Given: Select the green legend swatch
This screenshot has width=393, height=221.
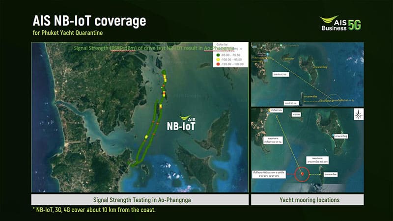Looking at the screenshot, I should tap(218, 55).
